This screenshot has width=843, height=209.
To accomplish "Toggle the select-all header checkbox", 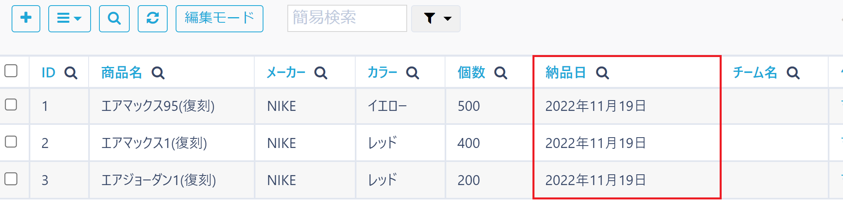I will point(11,71).
